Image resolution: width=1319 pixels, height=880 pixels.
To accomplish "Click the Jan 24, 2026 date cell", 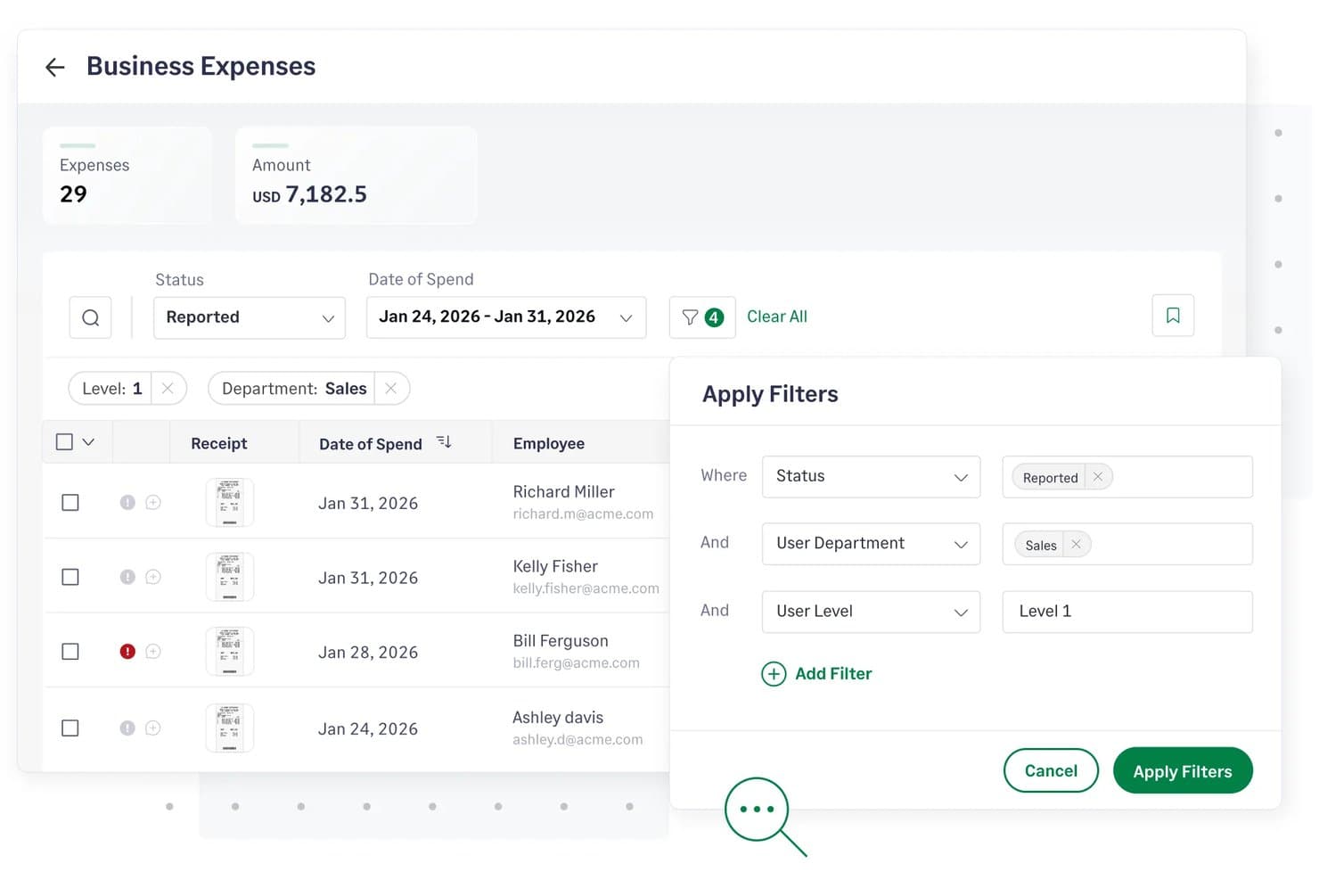I will [368, 729].
